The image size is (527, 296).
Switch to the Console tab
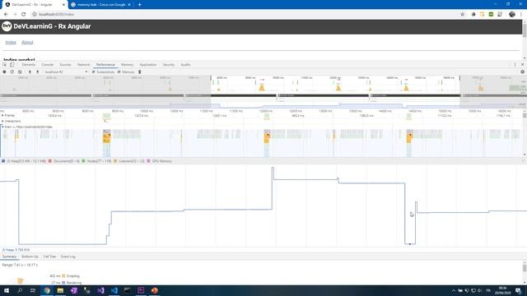(48, 64)
